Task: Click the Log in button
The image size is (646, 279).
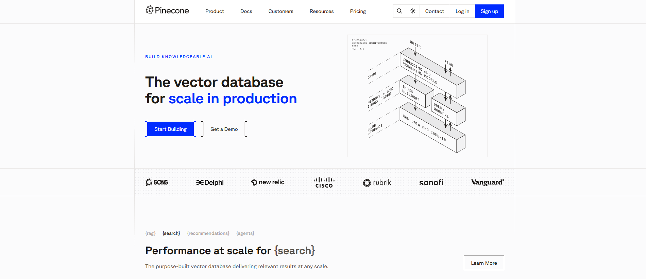Action: point(462,11)
